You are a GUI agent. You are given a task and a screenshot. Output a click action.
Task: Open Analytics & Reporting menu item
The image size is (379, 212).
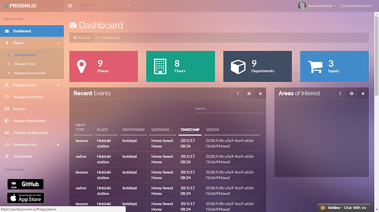(x=30, y=133)
